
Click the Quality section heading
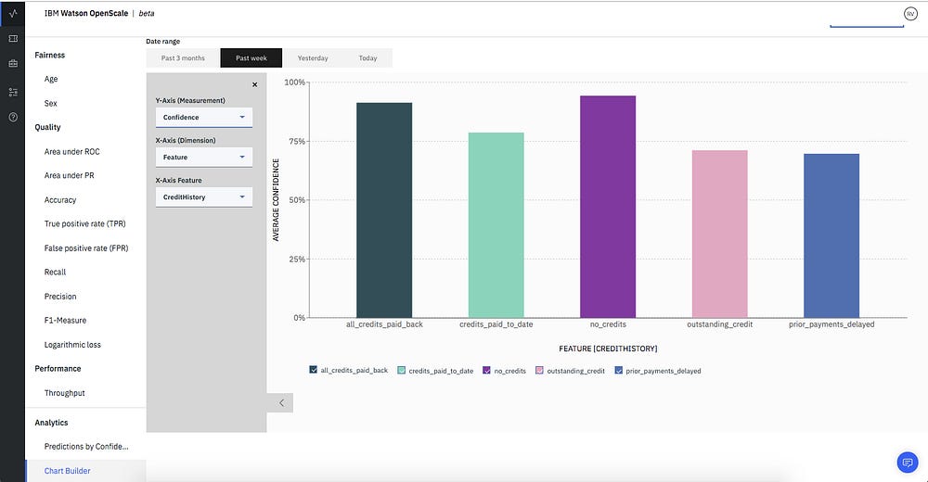(47, 127)
